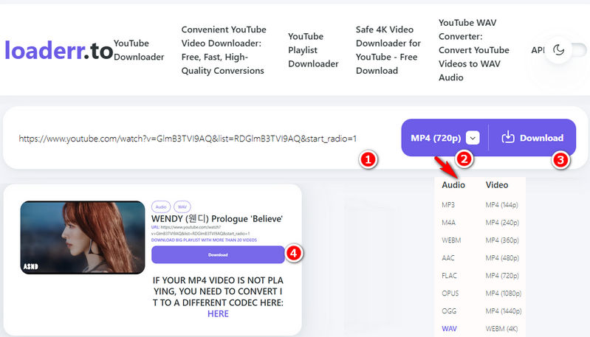Choose OPUS audio format
Viewport: 590px width, 337px height.
pyautogui.click(x=450, y=293)
